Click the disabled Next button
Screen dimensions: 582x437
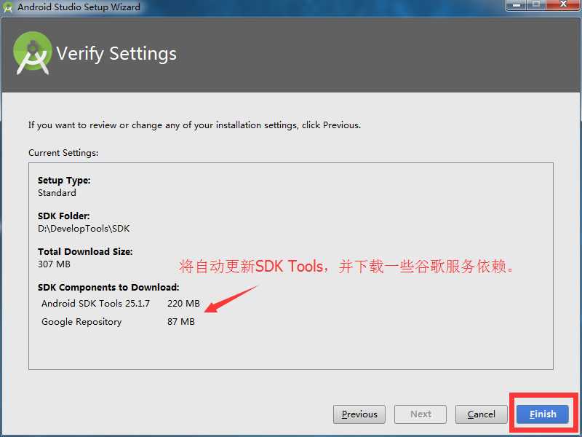(420, 414)
